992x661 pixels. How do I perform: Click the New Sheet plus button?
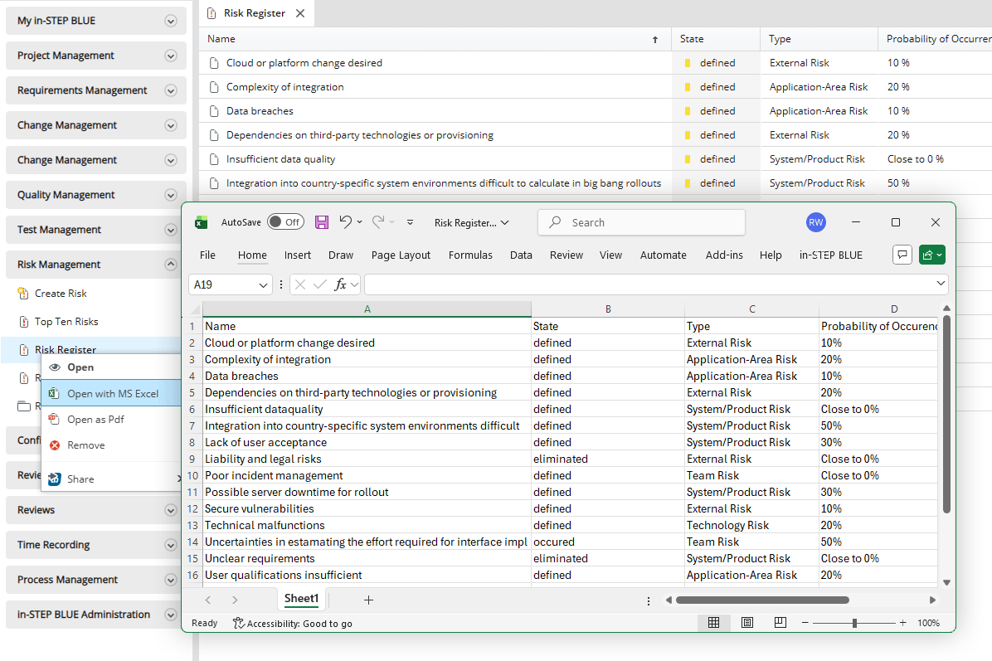(x=367, y=599)
